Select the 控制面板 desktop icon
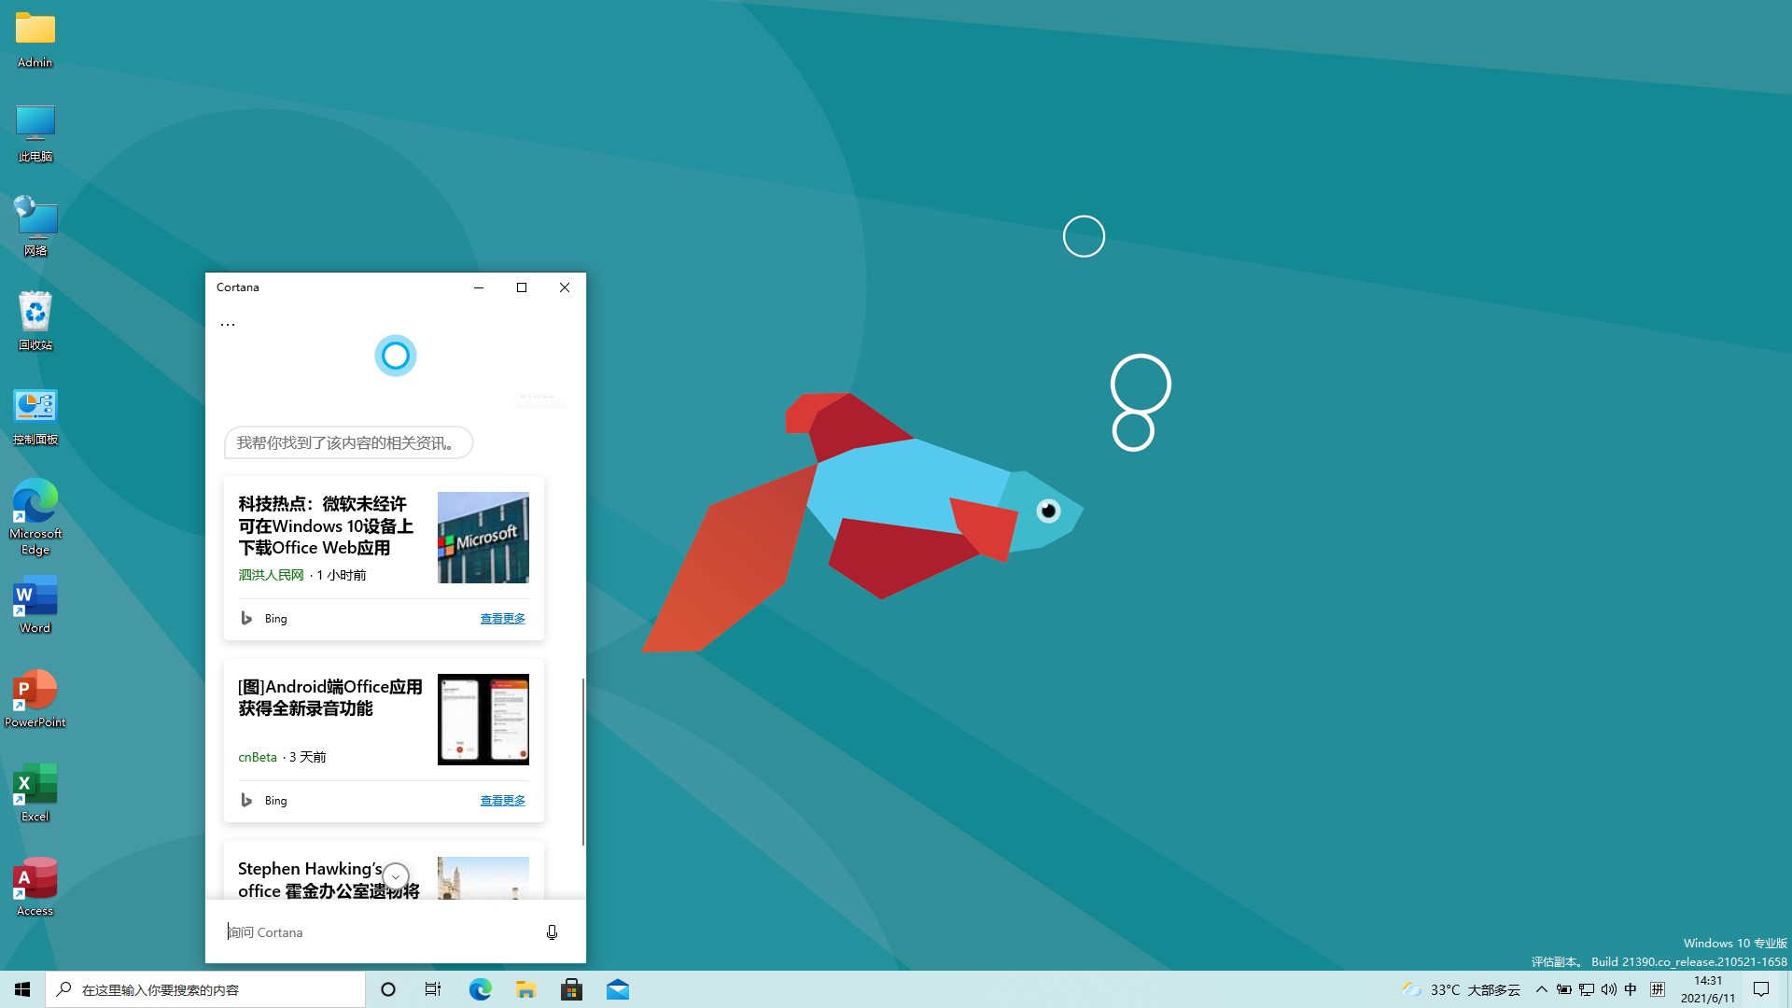Viewport: 1792px width, 1008px height. (35, 416)
